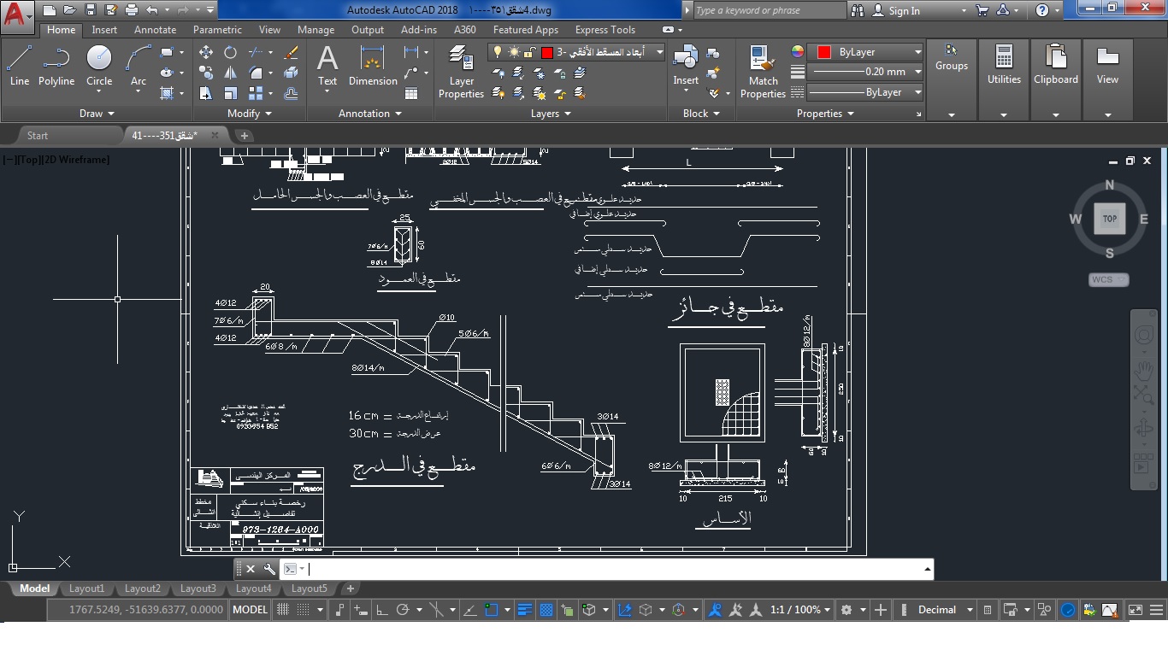Expand the Modify panel
The height and width of the screenshot is (656, 1168).
pos(250,114)
